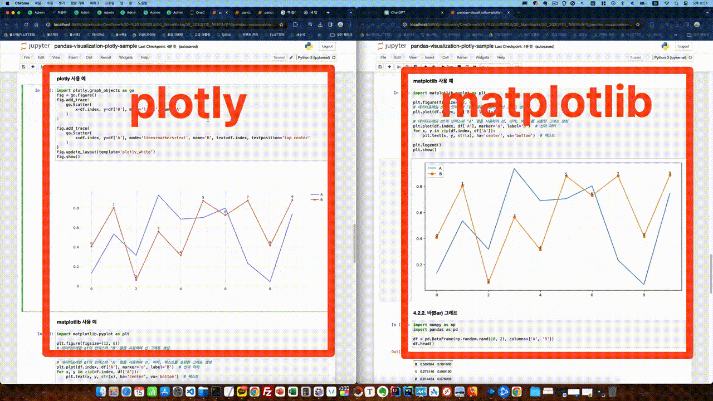Rename notebook via title in left Jupyter window

95,46
